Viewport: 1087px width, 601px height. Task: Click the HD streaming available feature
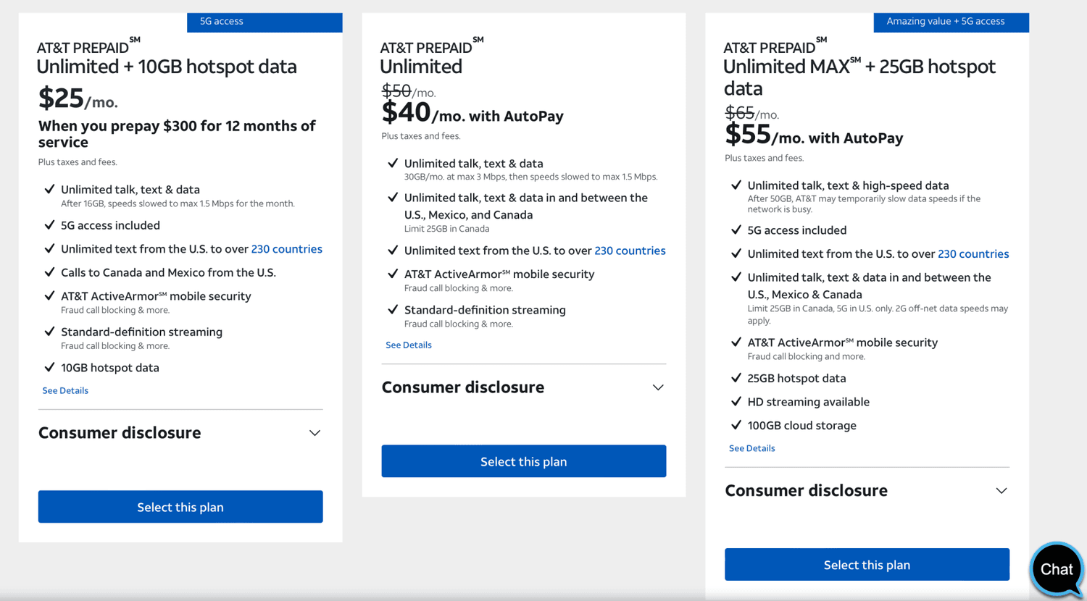pos(808,402)
